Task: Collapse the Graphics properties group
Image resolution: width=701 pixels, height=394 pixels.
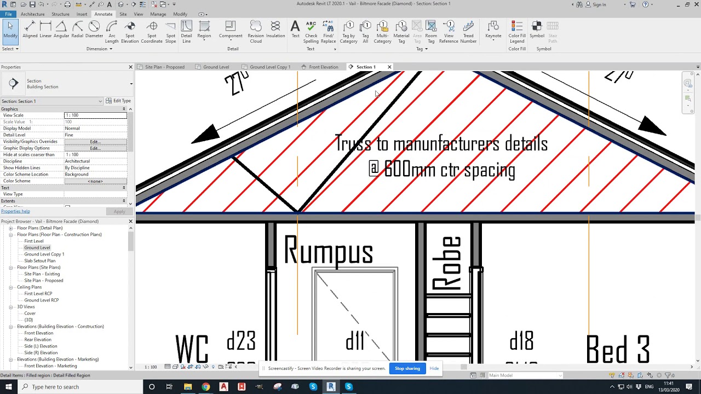Action: pyautogui.click(x=124, y=109)
